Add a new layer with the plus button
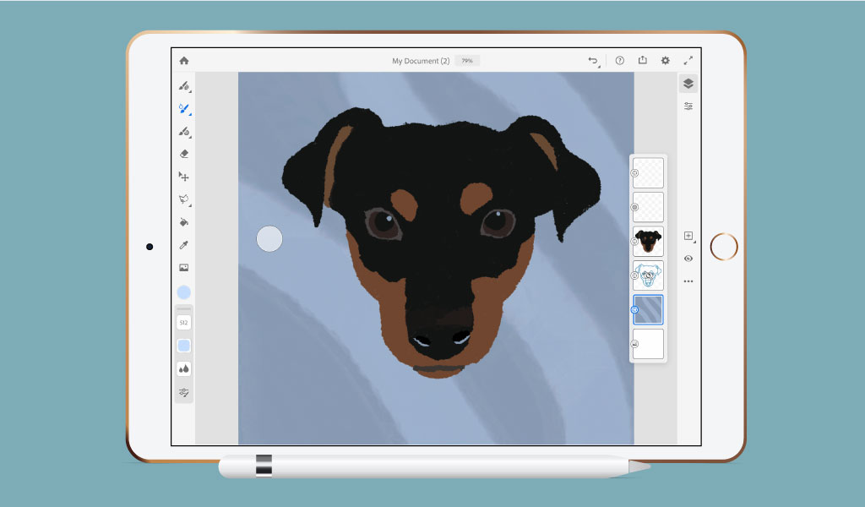Image resolution: width=865 pixels, height=507 pixels. 688,236
